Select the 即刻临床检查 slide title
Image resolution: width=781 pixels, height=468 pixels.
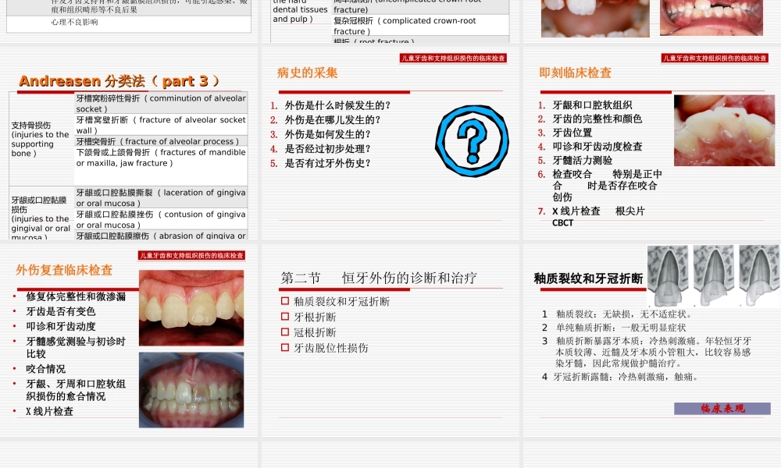pyautogui.click(x=575, y=73)
